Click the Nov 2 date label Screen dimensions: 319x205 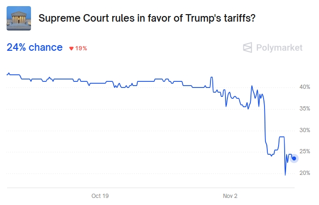tap(231, 196)
